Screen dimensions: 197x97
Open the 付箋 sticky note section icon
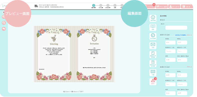point(153,73)
